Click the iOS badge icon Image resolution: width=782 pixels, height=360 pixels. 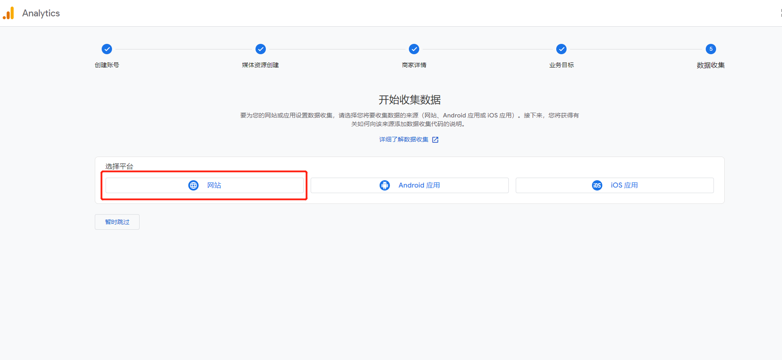597,185
